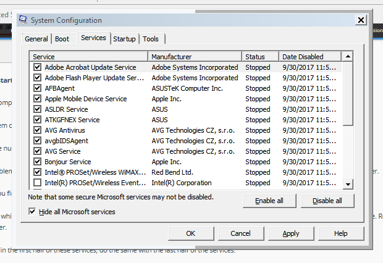Screen dimensions: 383x263
Task: Open the Tools tab
Action: coord(151,39)
